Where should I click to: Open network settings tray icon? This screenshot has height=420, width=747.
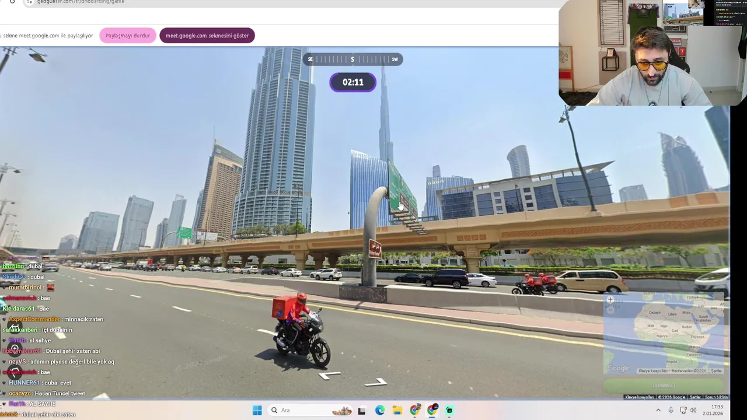(x=683, y=410)
